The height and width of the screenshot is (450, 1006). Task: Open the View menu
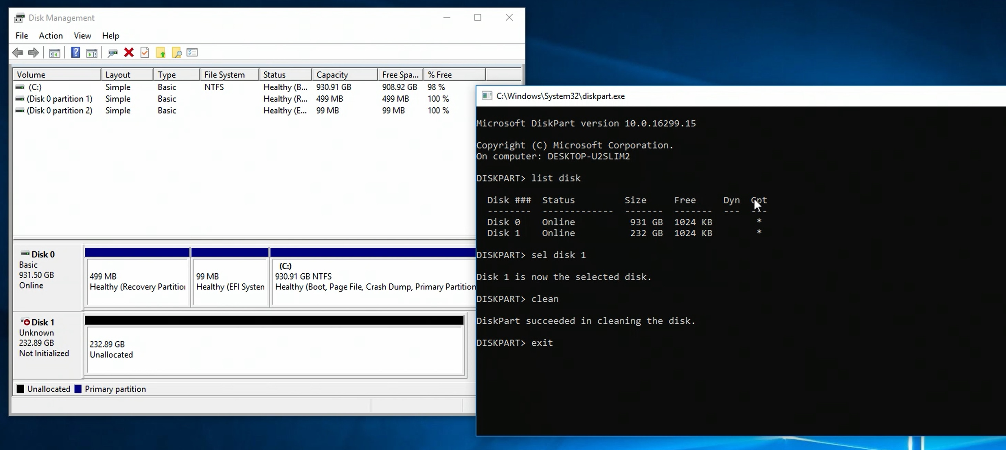(82, 36)
